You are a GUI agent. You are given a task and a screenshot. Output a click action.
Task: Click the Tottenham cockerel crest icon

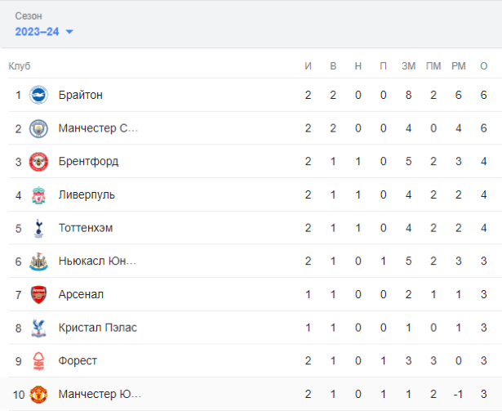pos(38,228)
